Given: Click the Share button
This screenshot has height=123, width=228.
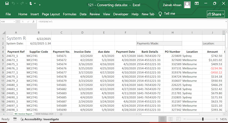Looking at the screenshot, I should click(216, 14).
